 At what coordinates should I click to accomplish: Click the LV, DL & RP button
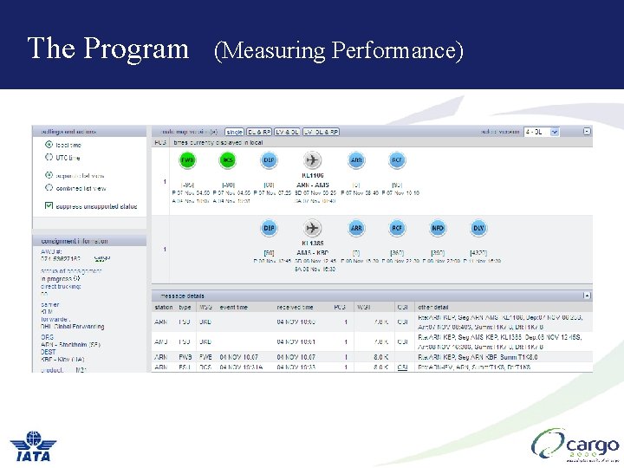321,132
